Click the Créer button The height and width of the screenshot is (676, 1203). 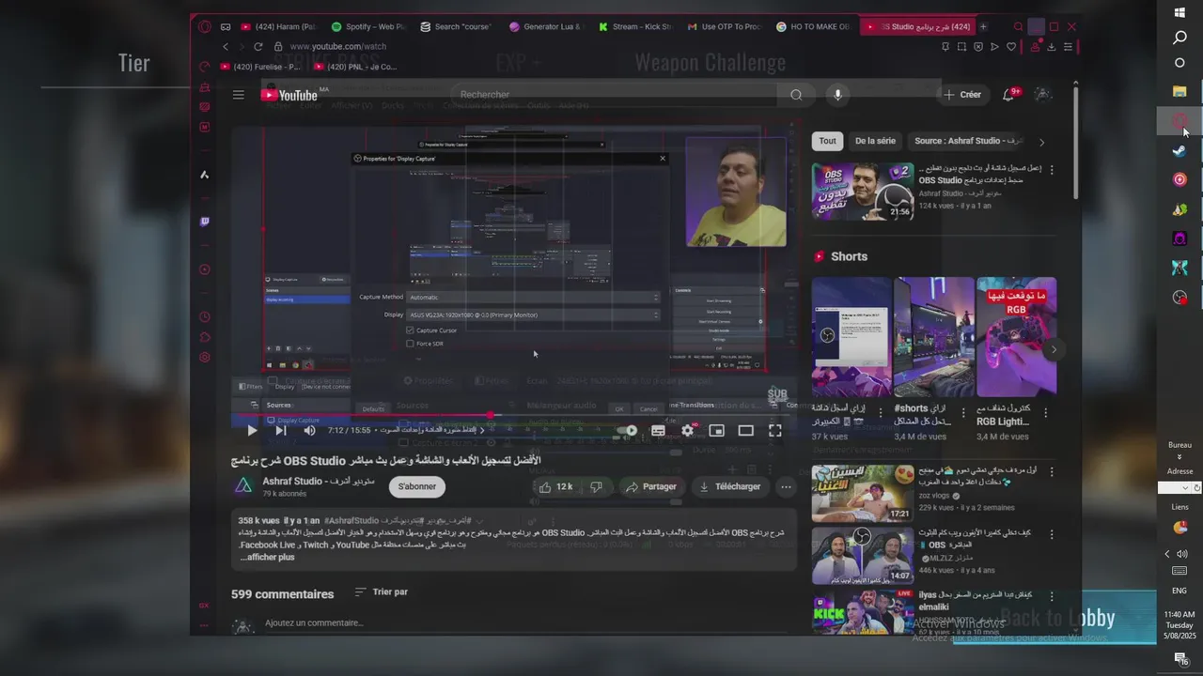pos(963,95)
